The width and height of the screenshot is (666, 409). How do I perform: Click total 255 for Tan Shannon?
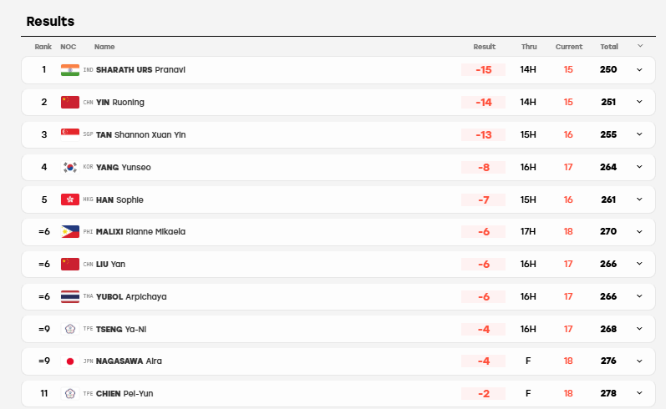tap(608, 134)
